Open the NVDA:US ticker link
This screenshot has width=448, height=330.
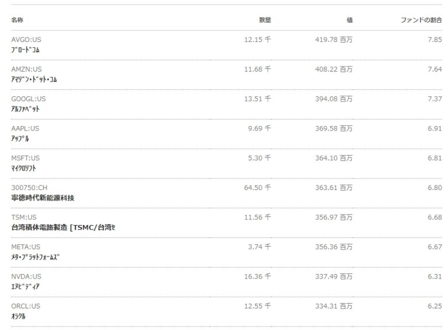click(26, 276)
